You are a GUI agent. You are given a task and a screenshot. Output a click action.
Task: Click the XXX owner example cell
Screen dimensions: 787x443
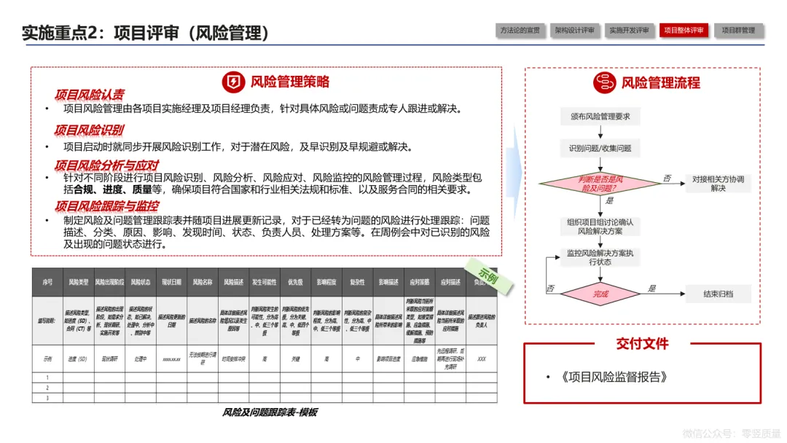click(x=482, y=358)
